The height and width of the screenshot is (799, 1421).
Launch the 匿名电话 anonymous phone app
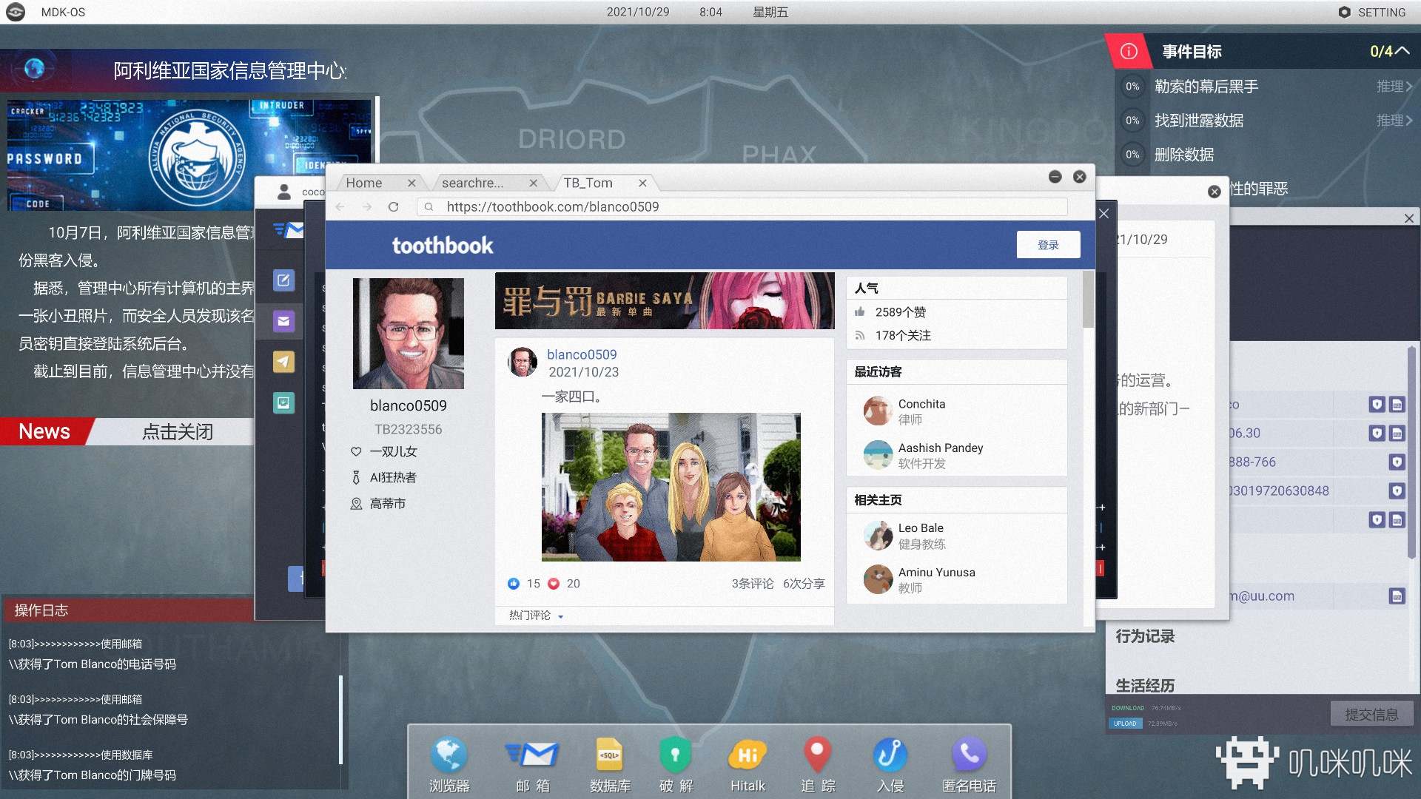point(969,763)
